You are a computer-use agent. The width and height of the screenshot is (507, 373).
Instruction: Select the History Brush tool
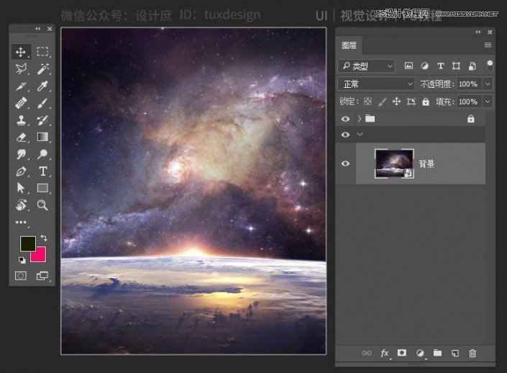click(x=42, y=120)
